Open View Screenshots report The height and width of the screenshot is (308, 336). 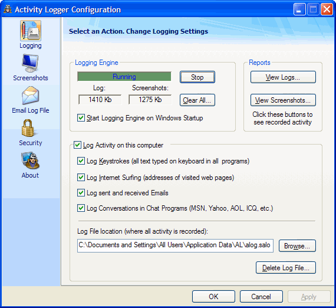point(283,100)
